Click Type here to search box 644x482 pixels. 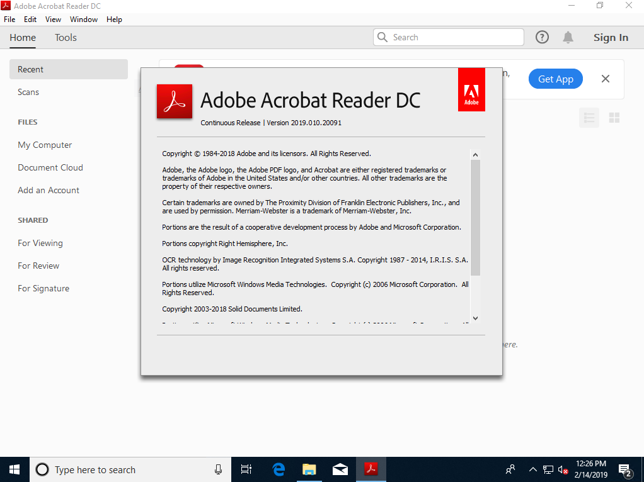pos(130,469)
